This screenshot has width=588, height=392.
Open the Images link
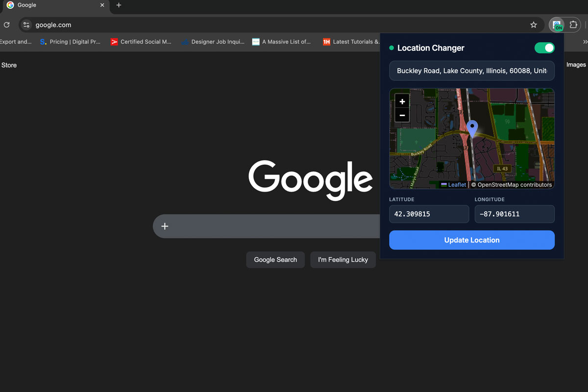pos(576,64)
